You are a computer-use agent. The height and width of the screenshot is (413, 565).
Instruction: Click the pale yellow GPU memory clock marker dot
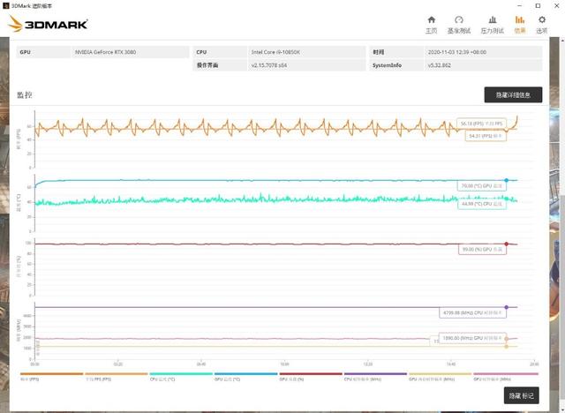tap(506, 347)
